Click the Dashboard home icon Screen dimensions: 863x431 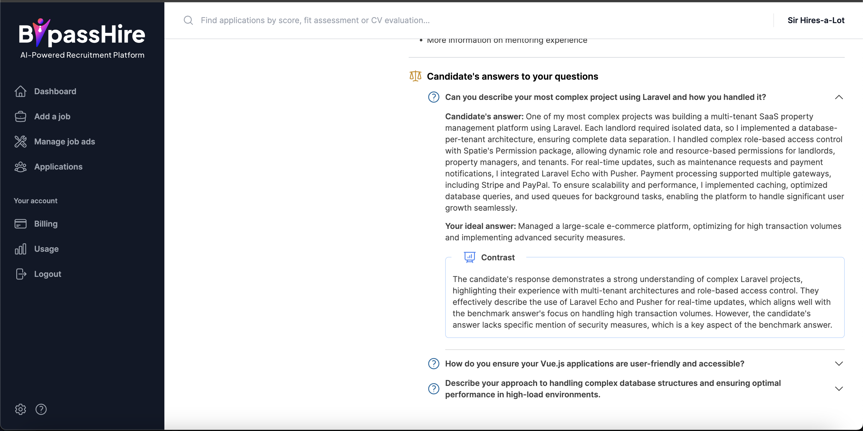(21, 92)
